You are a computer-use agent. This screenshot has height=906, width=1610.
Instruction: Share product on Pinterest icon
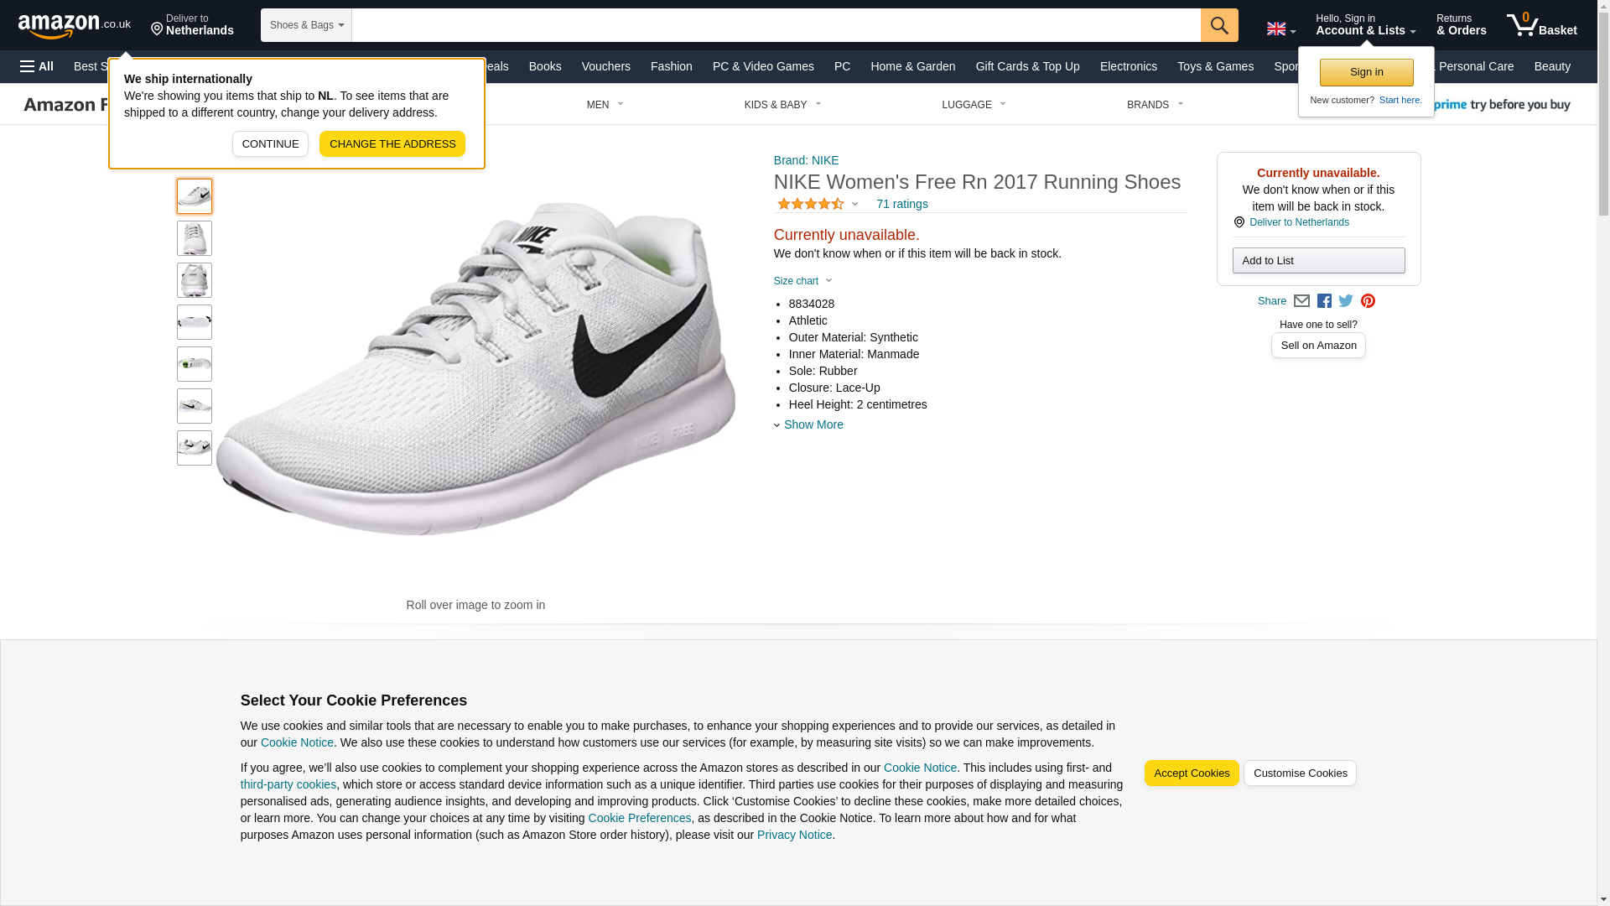(1368, 301)
